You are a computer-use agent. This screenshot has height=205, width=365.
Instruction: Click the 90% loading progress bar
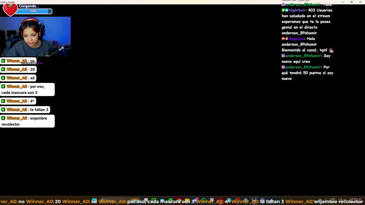[x=33, y=11]
